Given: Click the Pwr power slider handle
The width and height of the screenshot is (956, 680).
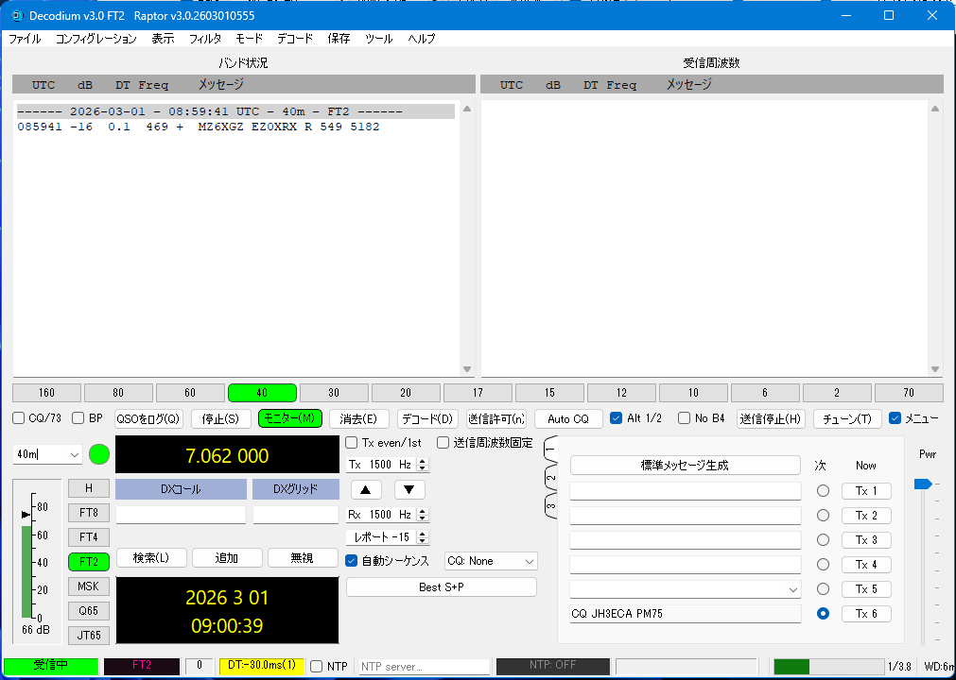Looking at the screenshot, I should [922, 484].
